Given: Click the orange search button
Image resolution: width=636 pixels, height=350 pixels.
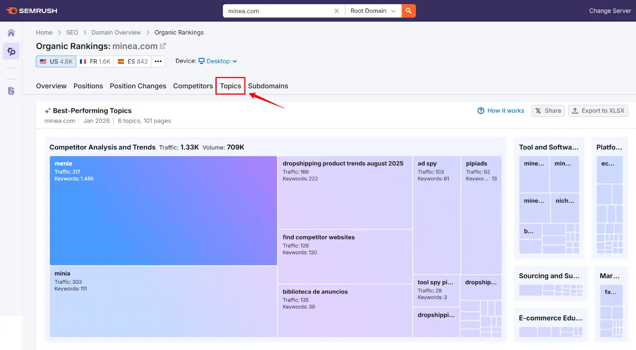Looking at the screenshot, I should (x=409, y=11).
